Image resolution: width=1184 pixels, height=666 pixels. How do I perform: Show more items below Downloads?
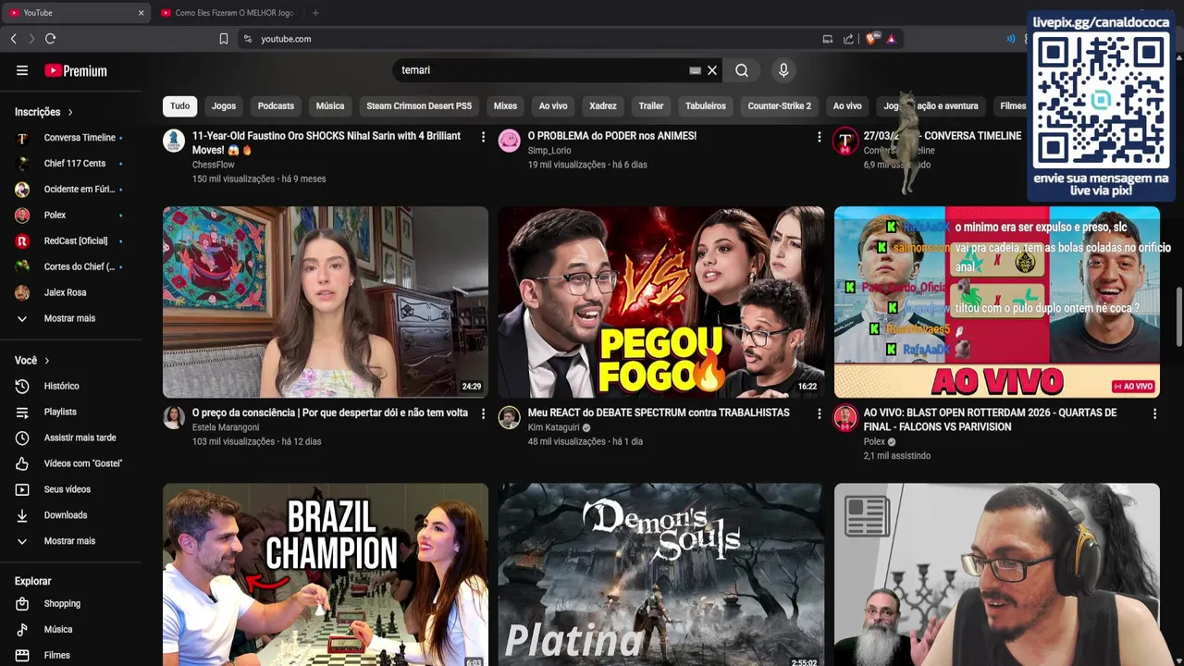pyautogui.click(x=71, y=541)
